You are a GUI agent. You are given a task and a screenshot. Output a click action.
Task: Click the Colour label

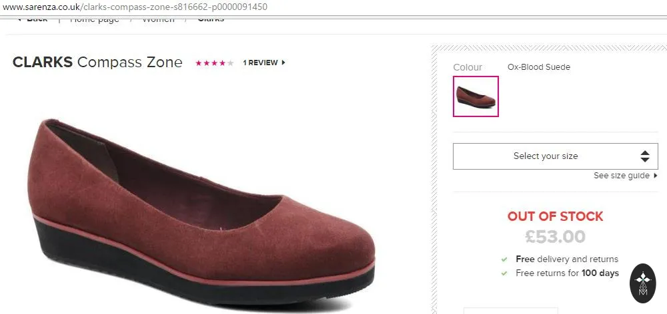click(x=468, y=67)
